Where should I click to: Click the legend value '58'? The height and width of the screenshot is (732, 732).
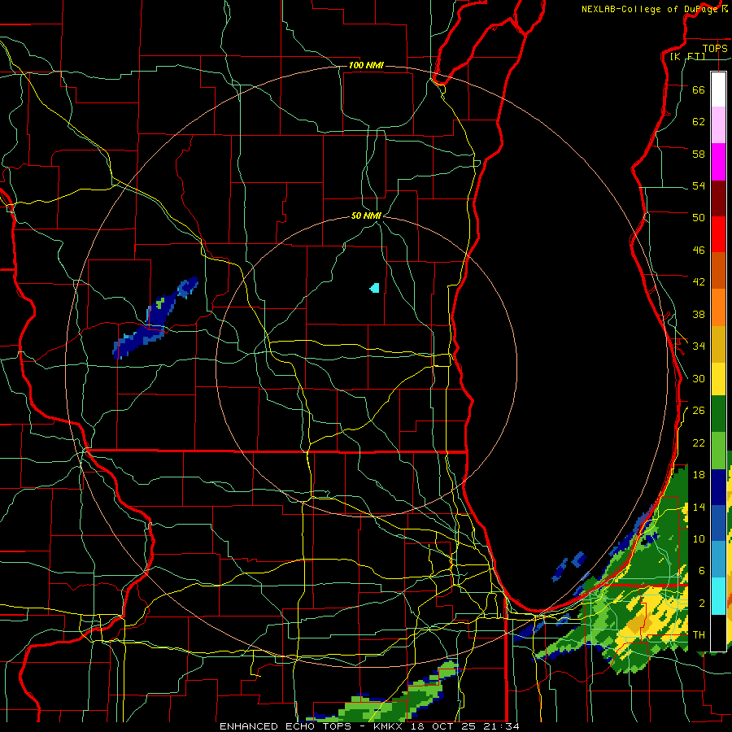point(699,154)
